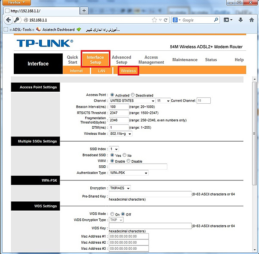Switch to the Internet sub-tab
Viewport: 259px width, 254px height.
click(x=76, y=71)
